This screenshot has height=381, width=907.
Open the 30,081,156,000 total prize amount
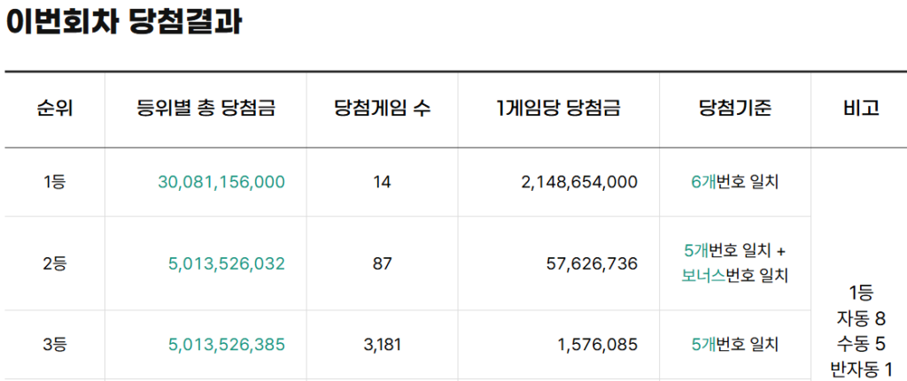[x=221, y=182]
